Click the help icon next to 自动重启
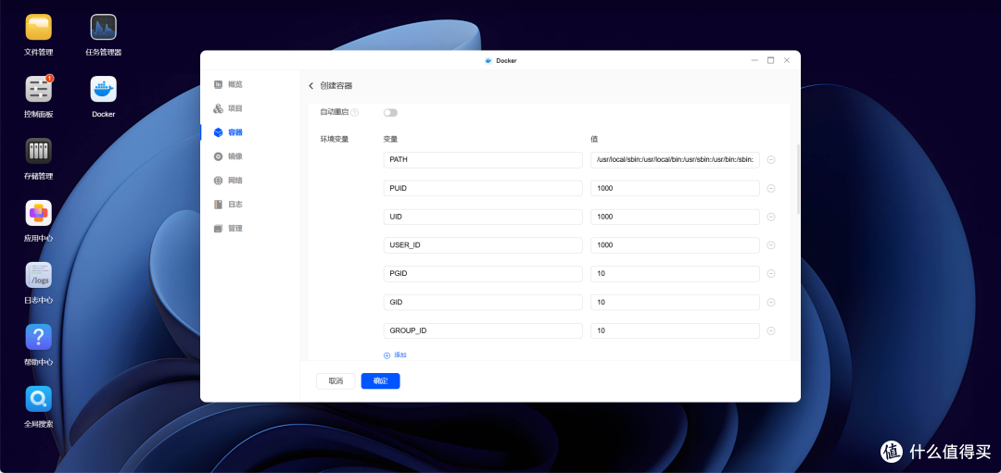 point(354,112)
